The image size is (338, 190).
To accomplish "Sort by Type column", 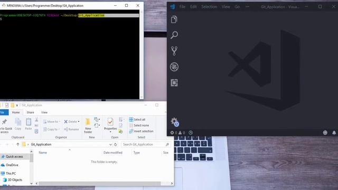I will coord(137,153).
